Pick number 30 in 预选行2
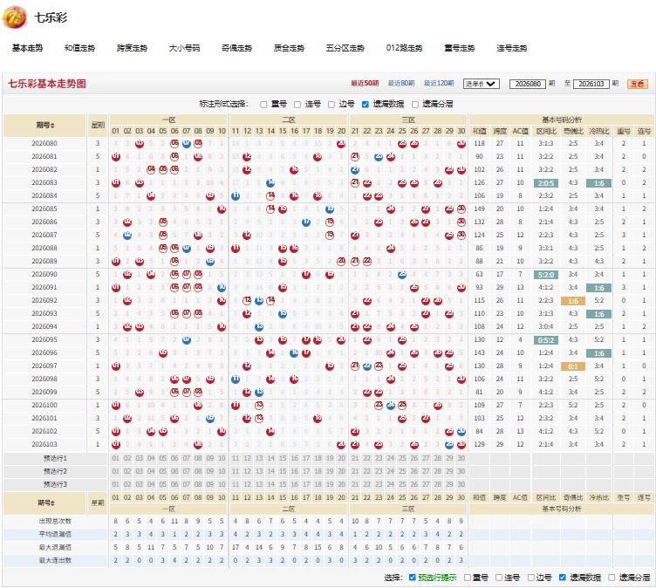Image resolution: width=656 pixels, height=588 pixels. (461, 471)
